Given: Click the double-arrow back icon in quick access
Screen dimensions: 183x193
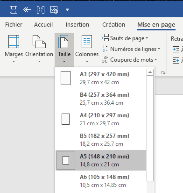Looking at the screenshot, I should pos(27,10).
